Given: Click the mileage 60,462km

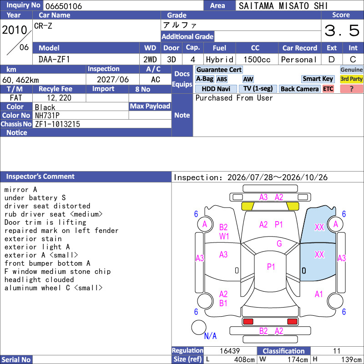Looking at the screenshot, I should click(20, 80).
